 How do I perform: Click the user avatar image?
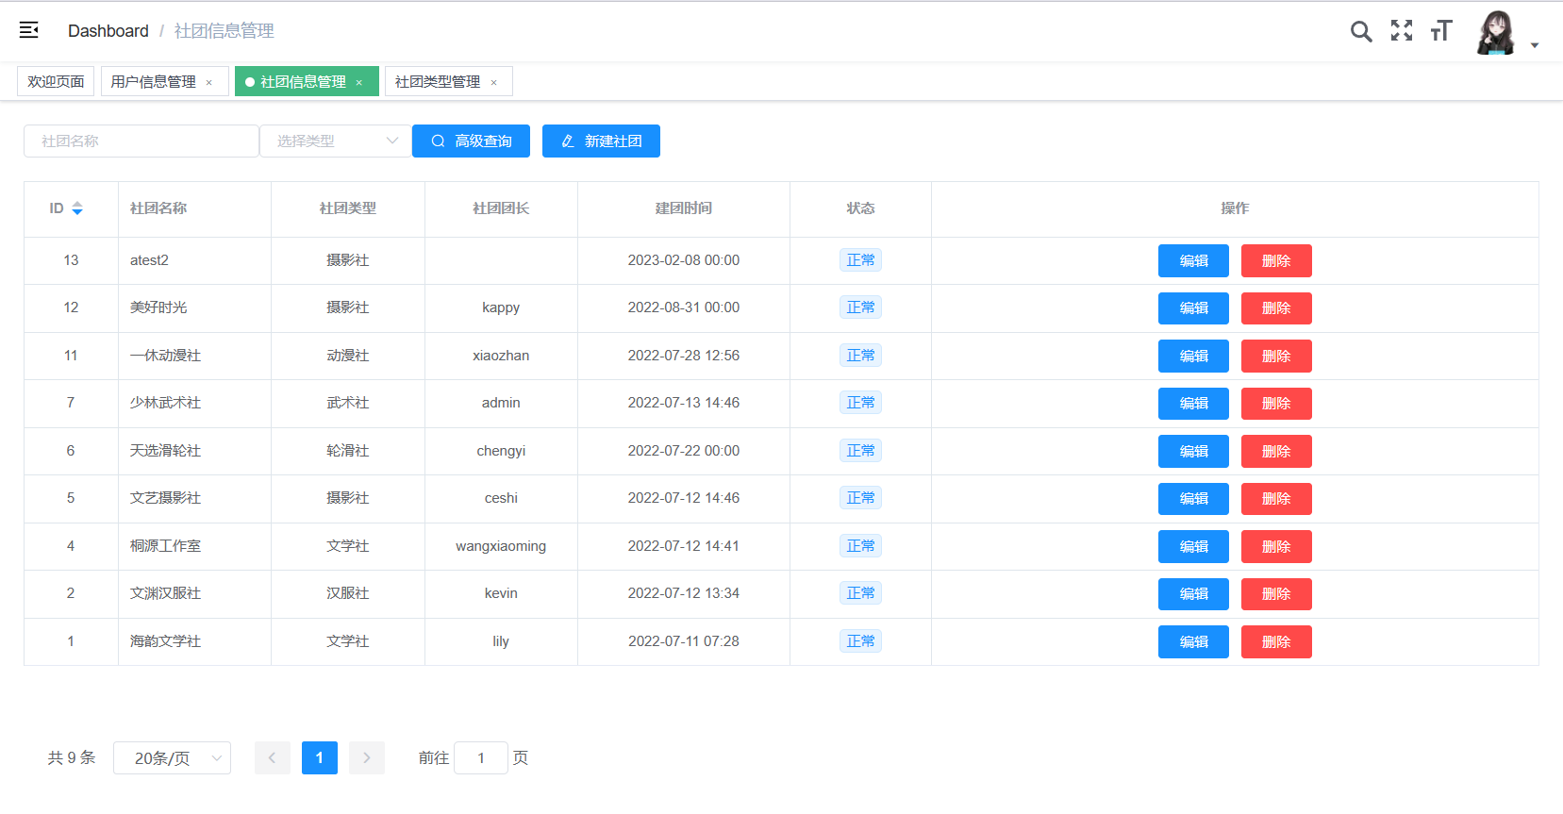pos(1495,33)
